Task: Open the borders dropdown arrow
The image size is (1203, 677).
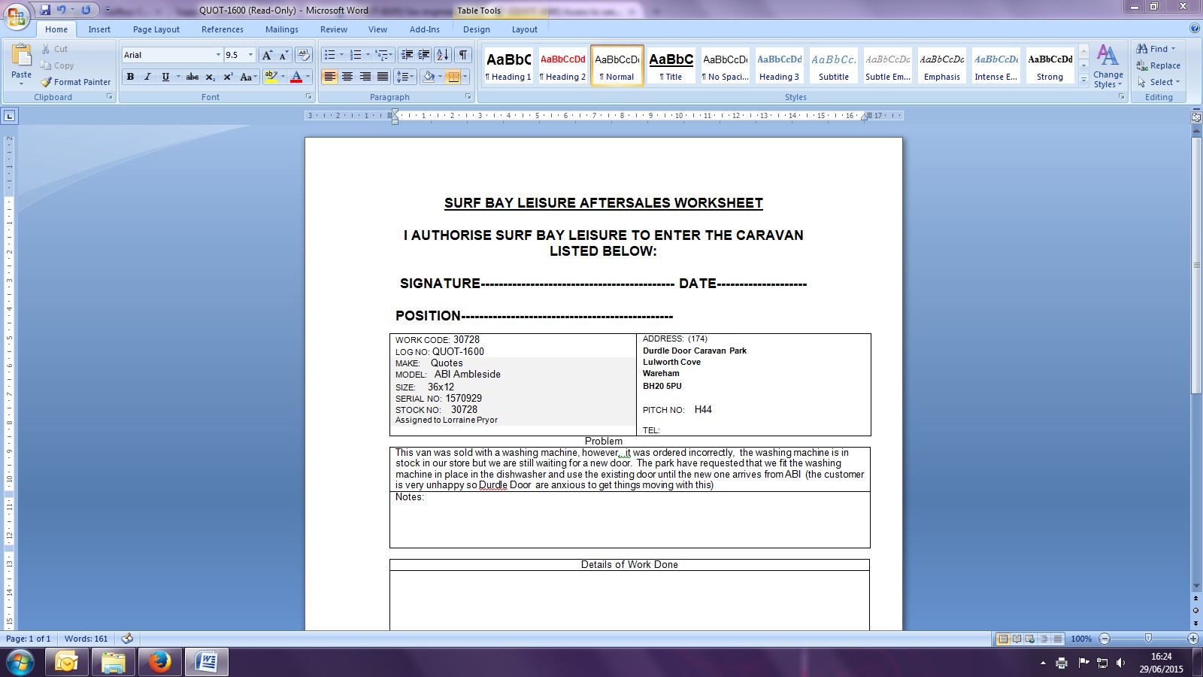Action: pyautogui.click(x=465, y=77)
